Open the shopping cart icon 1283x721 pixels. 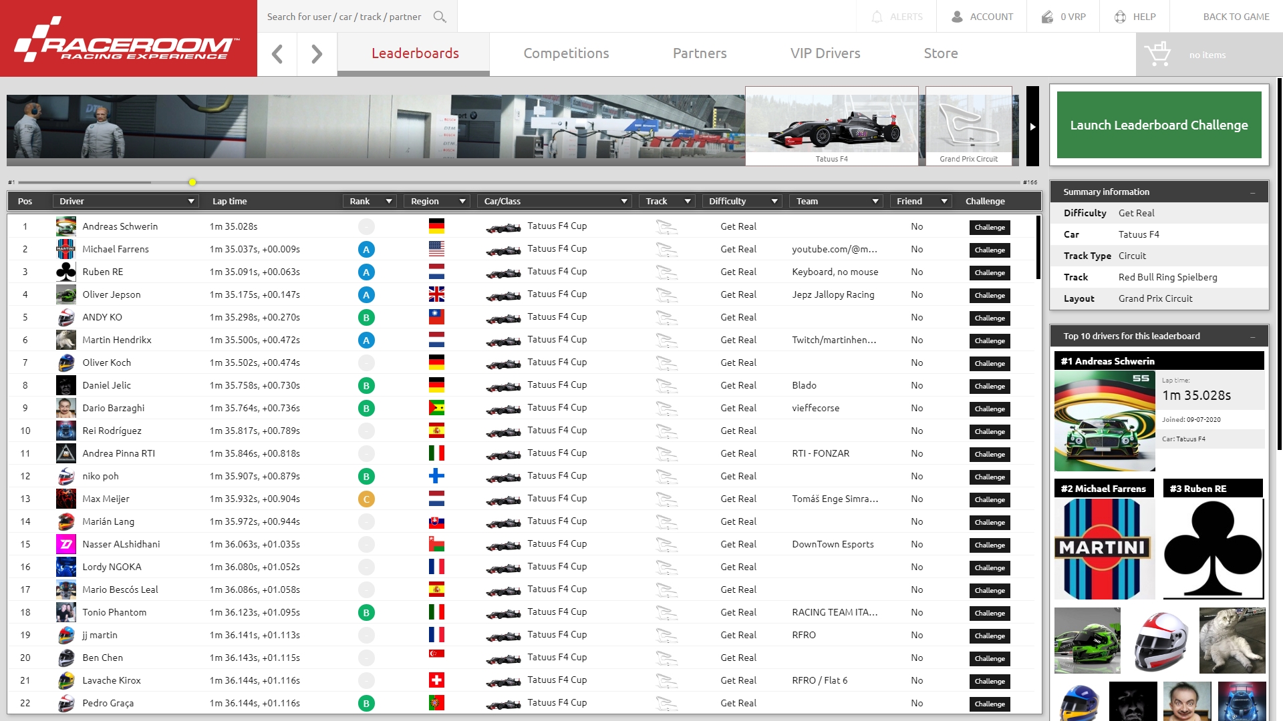(1157, 54)
